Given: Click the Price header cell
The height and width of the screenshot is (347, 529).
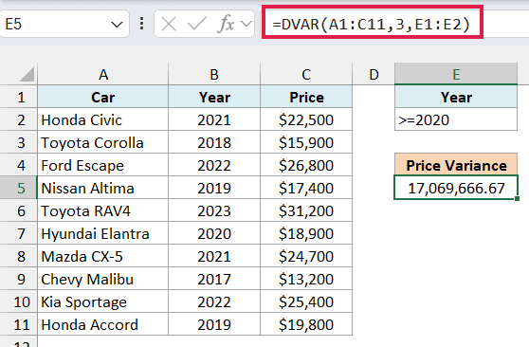Looking at the screenshot, I should [306, 97].
